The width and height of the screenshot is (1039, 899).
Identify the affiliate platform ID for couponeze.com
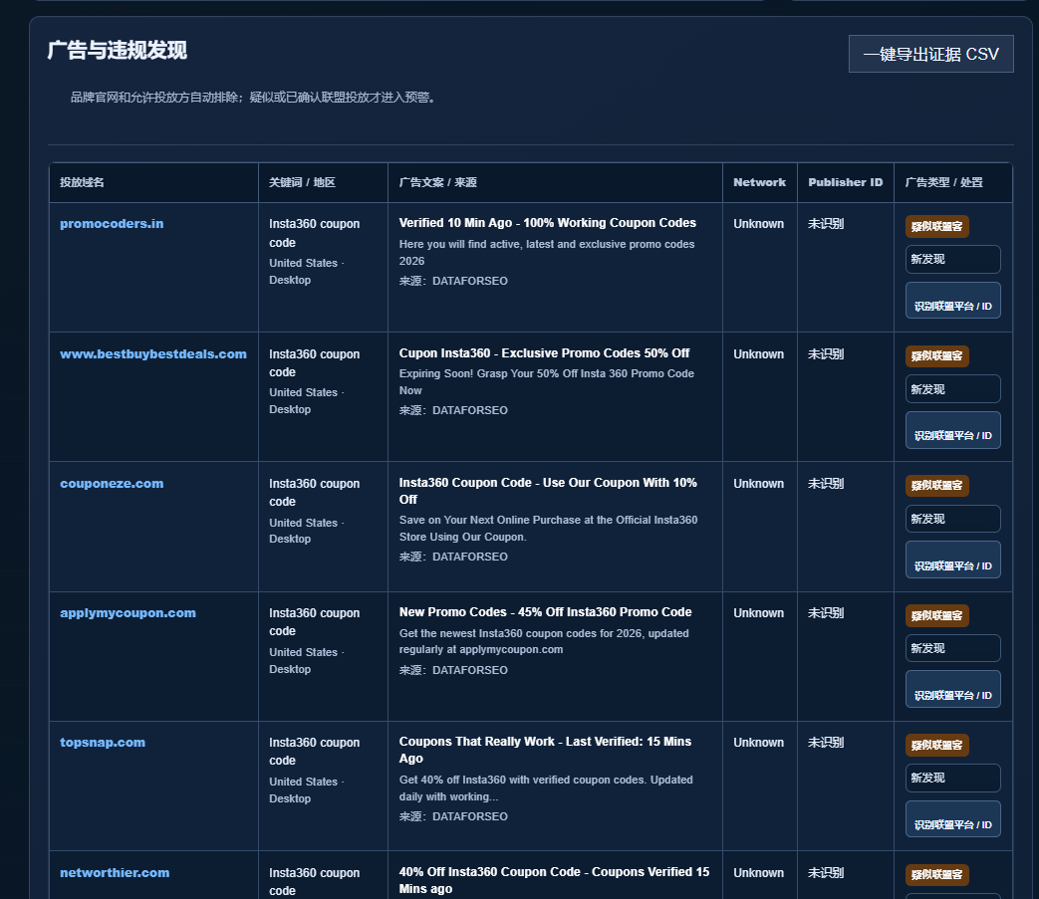953,561
